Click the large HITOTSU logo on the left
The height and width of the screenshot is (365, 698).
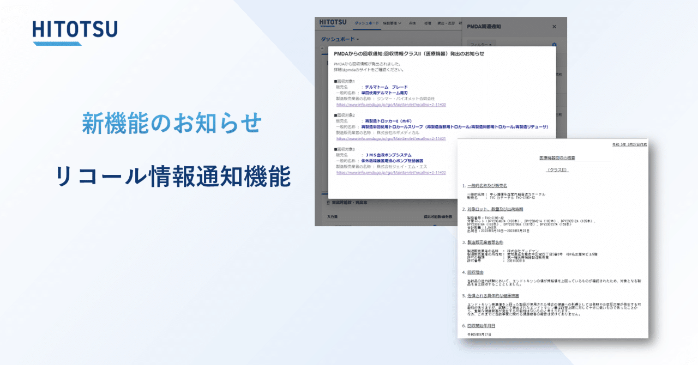click(x=76, y=31)
